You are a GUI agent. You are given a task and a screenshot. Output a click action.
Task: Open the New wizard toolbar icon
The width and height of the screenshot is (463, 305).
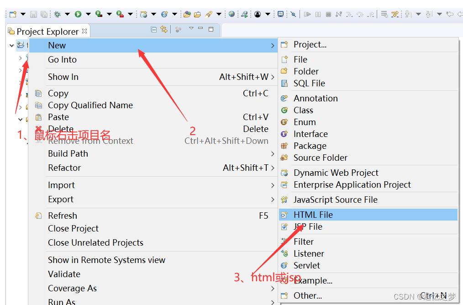[12, 14]
